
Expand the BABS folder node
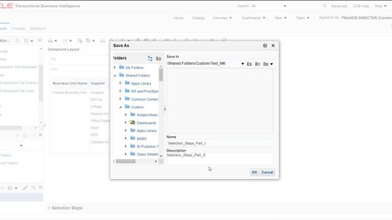click(x=126, y=139)
